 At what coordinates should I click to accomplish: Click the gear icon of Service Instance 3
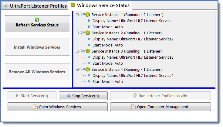click(88, 51)
